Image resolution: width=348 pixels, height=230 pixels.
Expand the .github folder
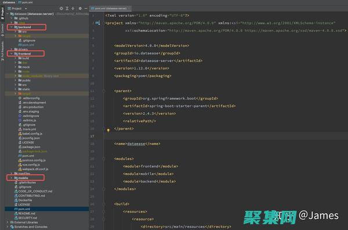coord(12,18)
